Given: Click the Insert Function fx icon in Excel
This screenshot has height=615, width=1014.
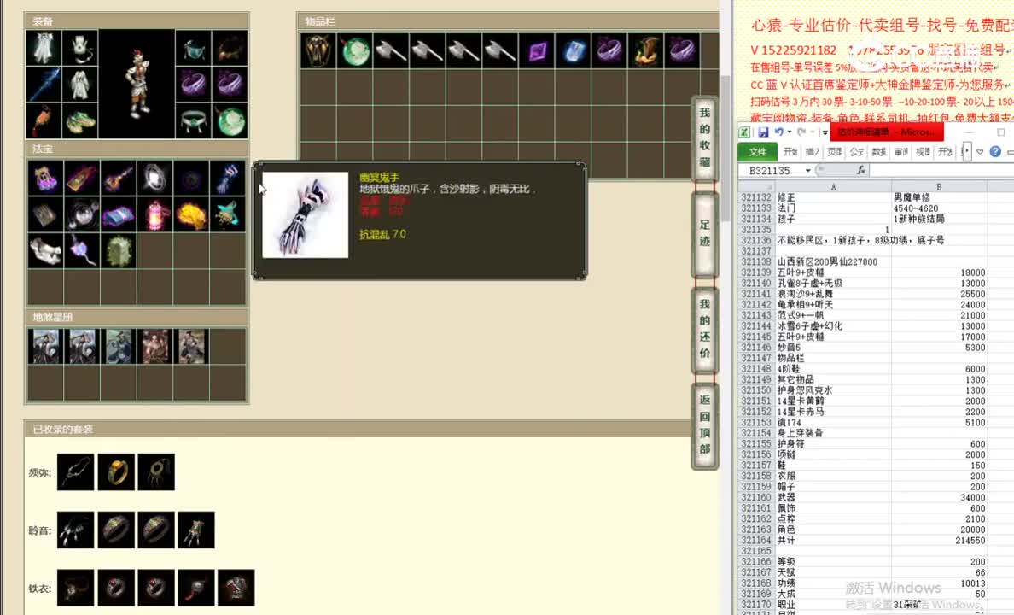Looking at the screenshot, I should click(x=861, y=169).
